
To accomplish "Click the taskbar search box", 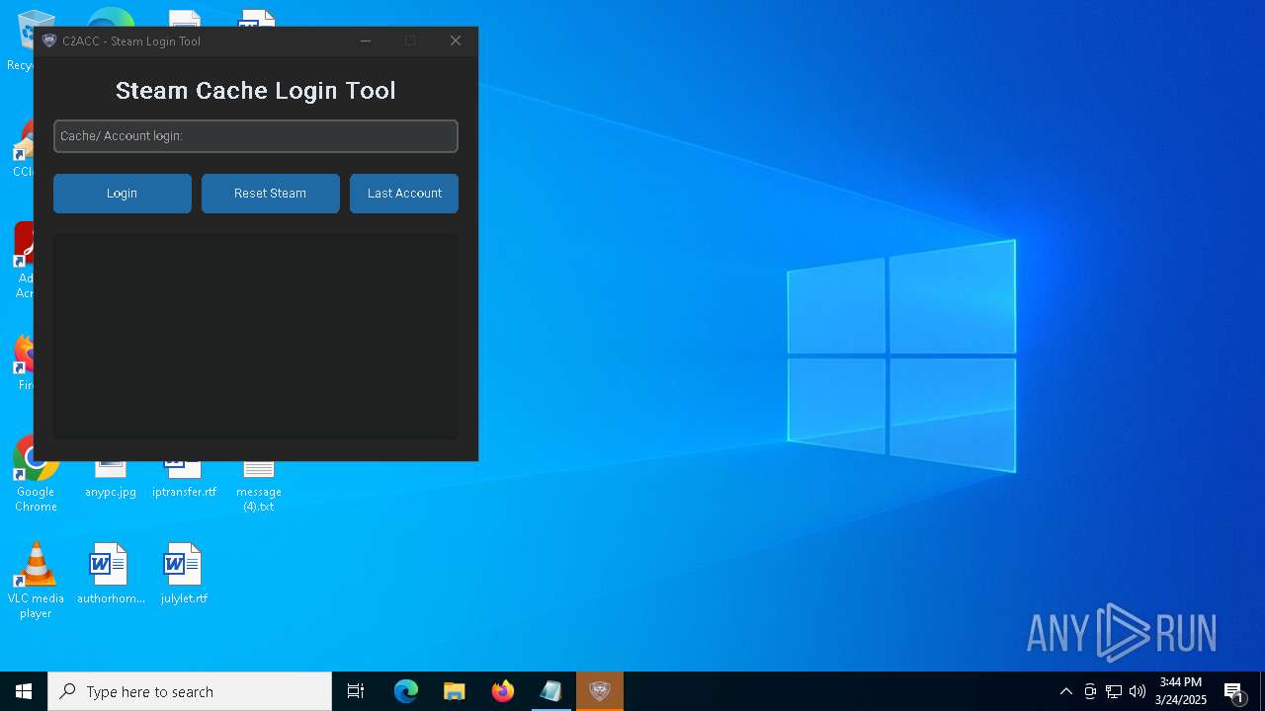I will [190, 691].
